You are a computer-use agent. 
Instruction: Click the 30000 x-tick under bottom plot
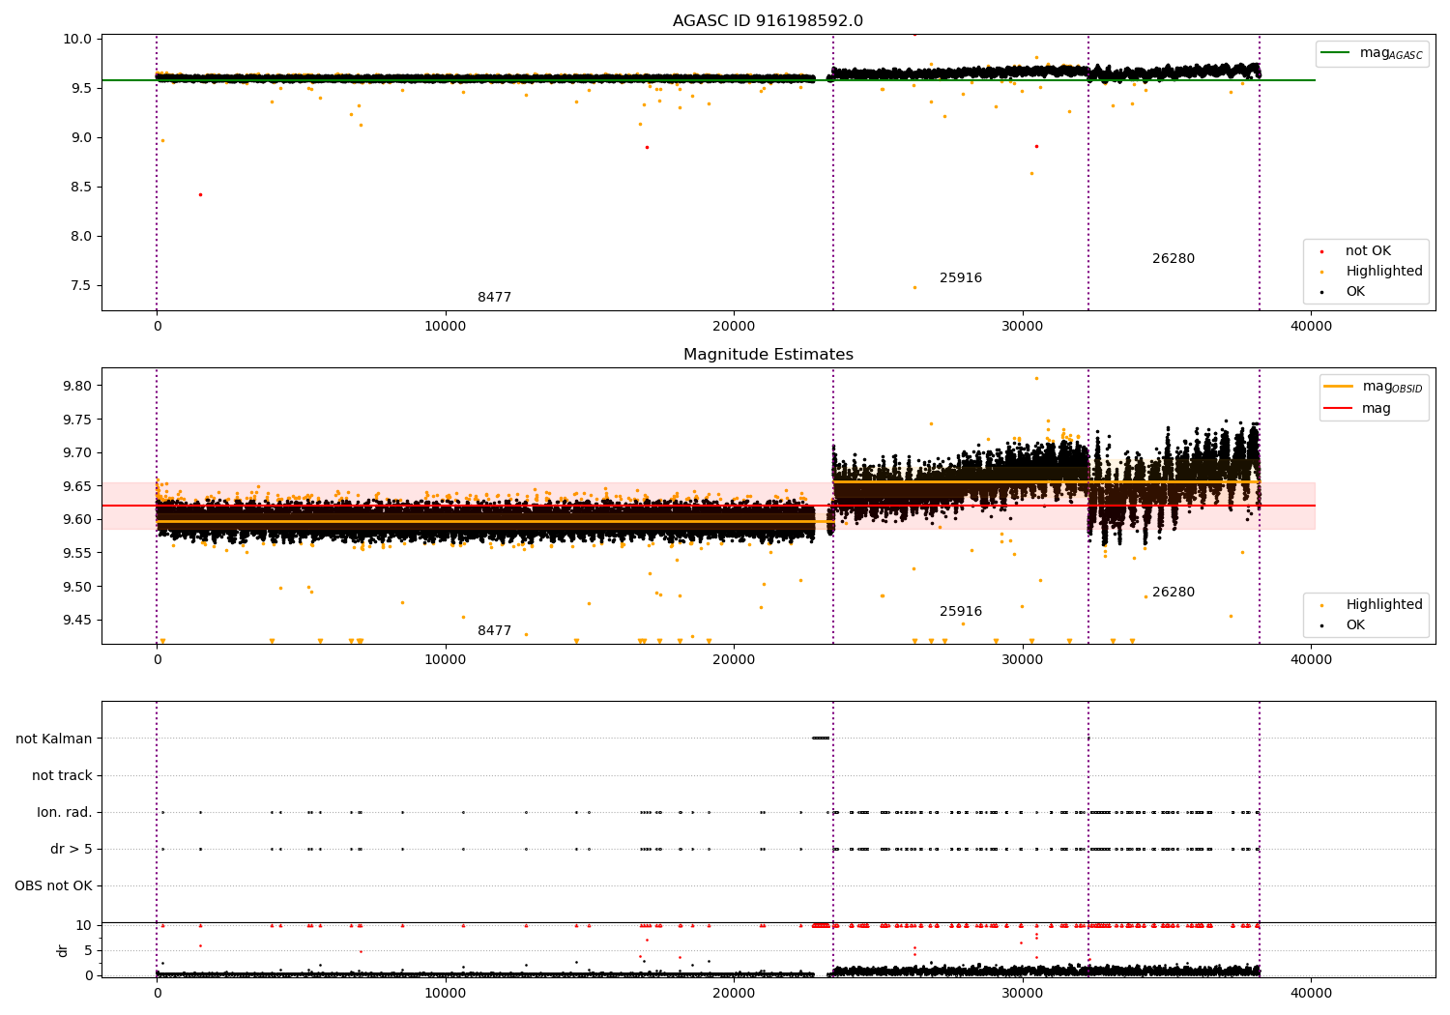tap(1022, 993)
